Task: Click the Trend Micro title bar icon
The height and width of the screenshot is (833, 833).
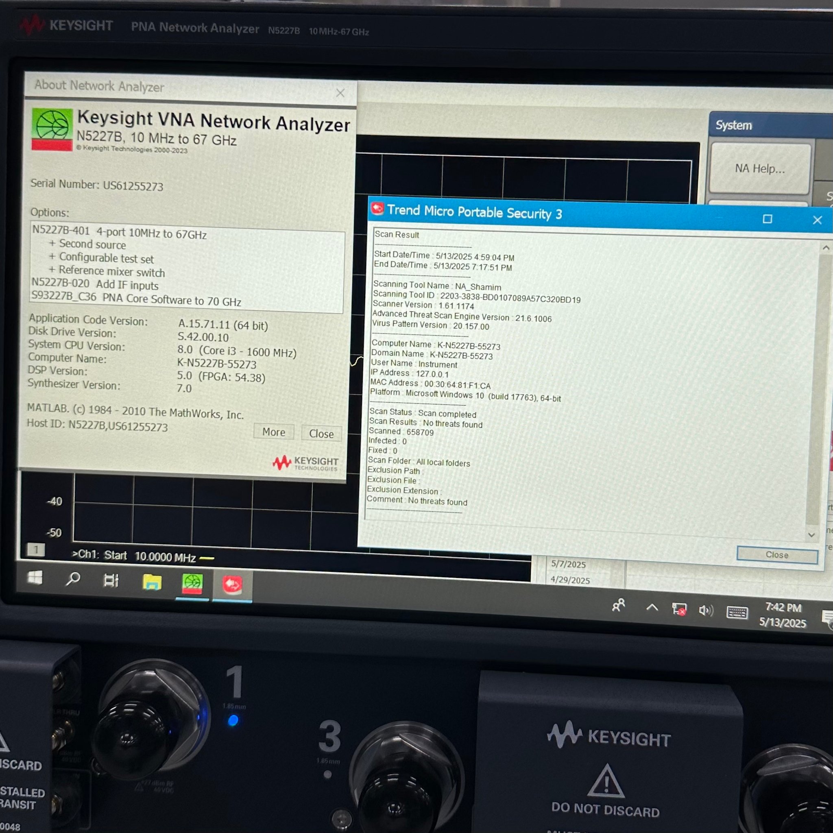Action: [377, 209]
